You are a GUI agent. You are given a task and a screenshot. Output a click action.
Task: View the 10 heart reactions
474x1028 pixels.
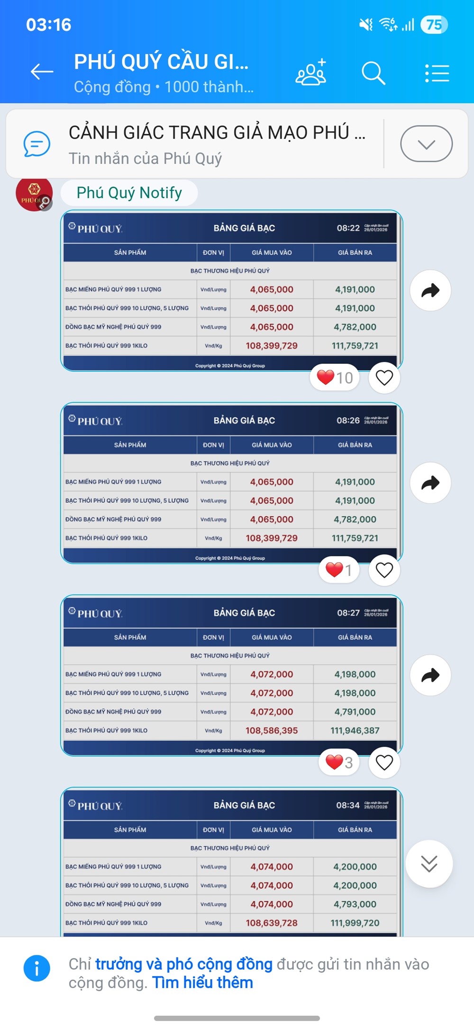pos(335,378)
